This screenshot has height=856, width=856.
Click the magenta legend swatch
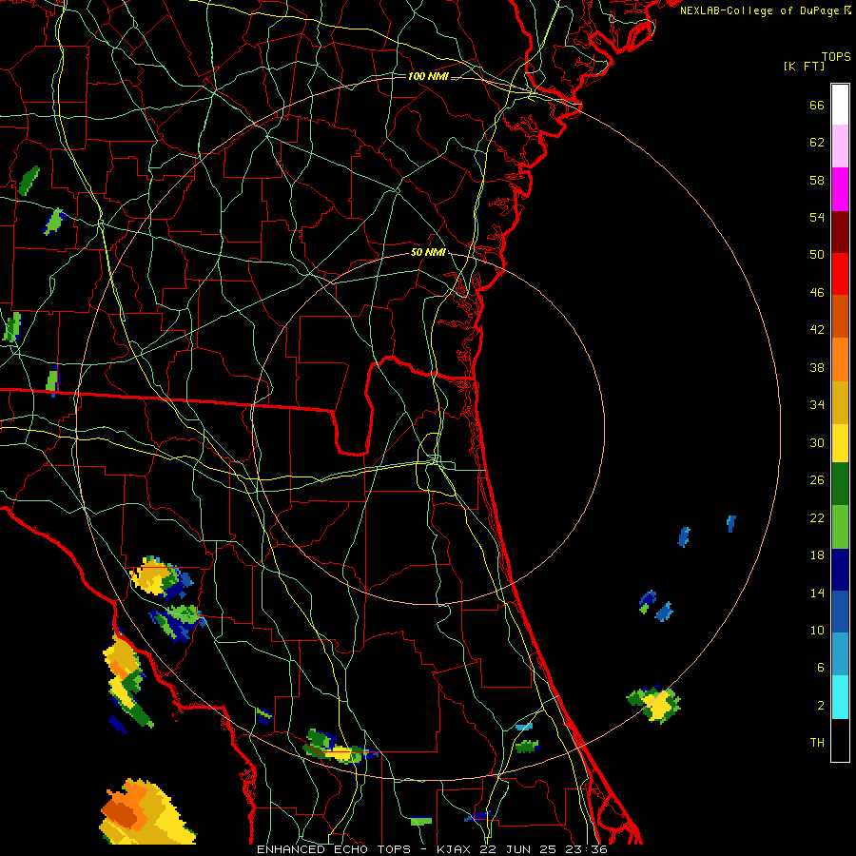click(840, 189)
